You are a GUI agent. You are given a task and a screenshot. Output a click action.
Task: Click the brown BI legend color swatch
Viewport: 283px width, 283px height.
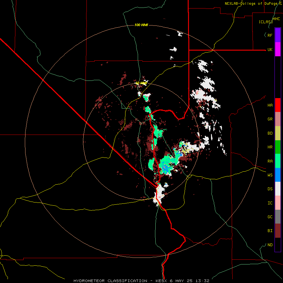tap(278, 231)
